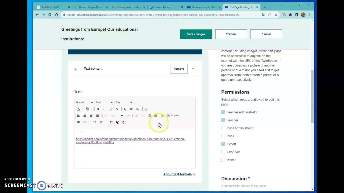Insert a bulleted list

(95, 122)
